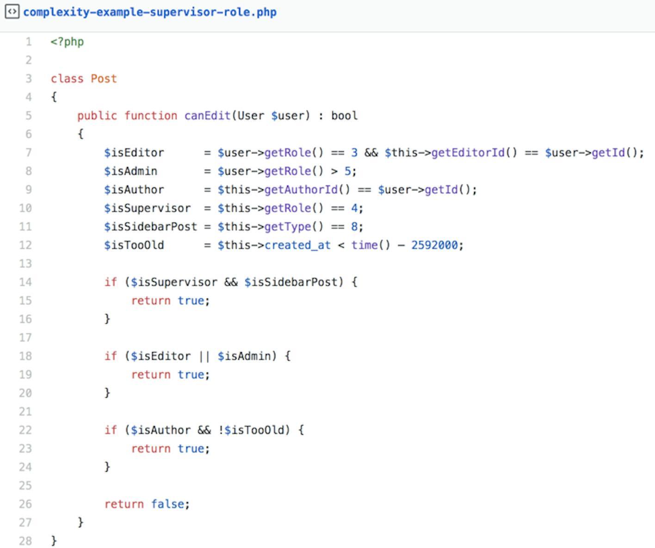655x548 pixels.
Task: Click the class name Post
Action: click(x=104, y=79)
